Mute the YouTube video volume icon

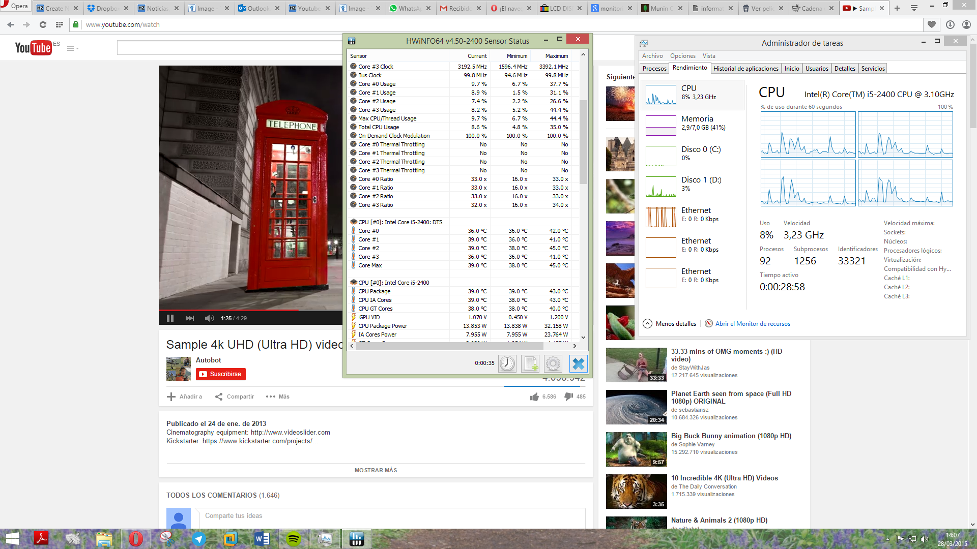[x=209, y=318]
